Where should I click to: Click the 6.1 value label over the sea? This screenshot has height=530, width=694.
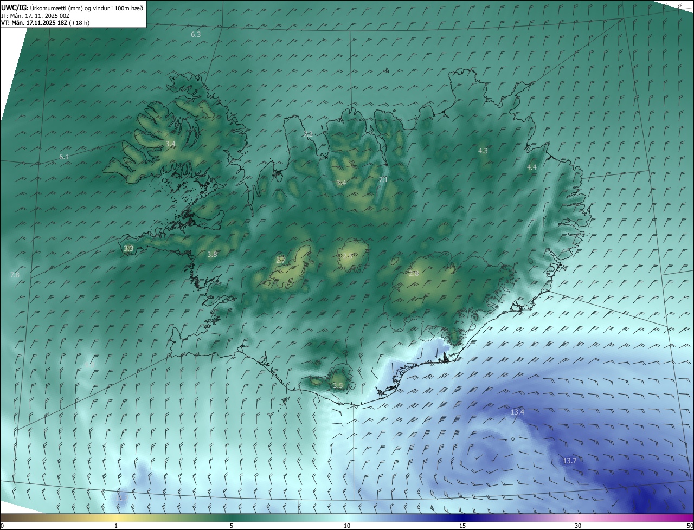click(x=64, y=157)
